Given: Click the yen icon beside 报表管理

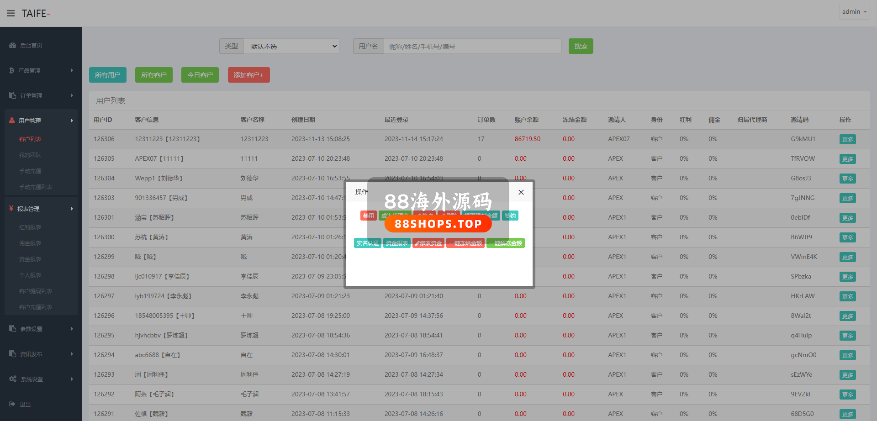Looking at the screenshot, I should [x=11, y=209].
